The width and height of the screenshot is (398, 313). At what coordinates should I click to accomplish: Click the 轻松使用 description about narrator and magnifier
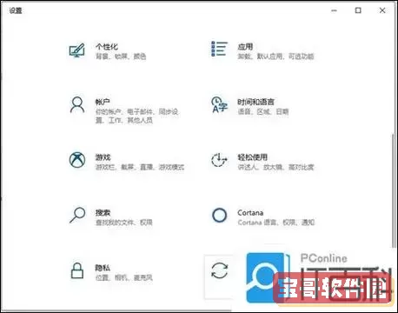[275, 167]
